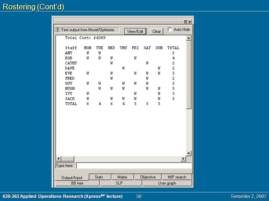Screen dimensions: 269x201
Task: Click the SUN column header
Action: (159, 48)
